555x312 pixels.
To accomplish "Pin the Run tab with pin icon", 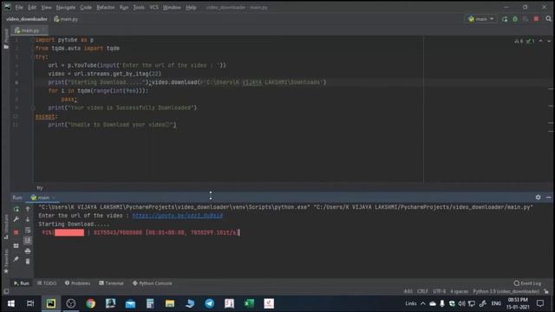I will point(16,259).
